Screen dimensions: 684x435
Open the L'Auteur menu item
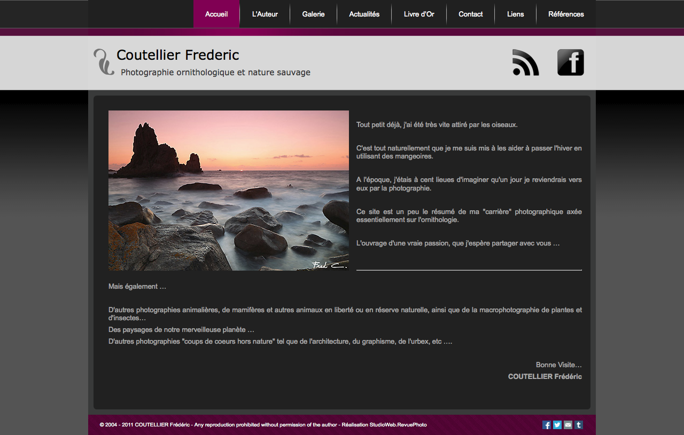click(x=265, y=14)
